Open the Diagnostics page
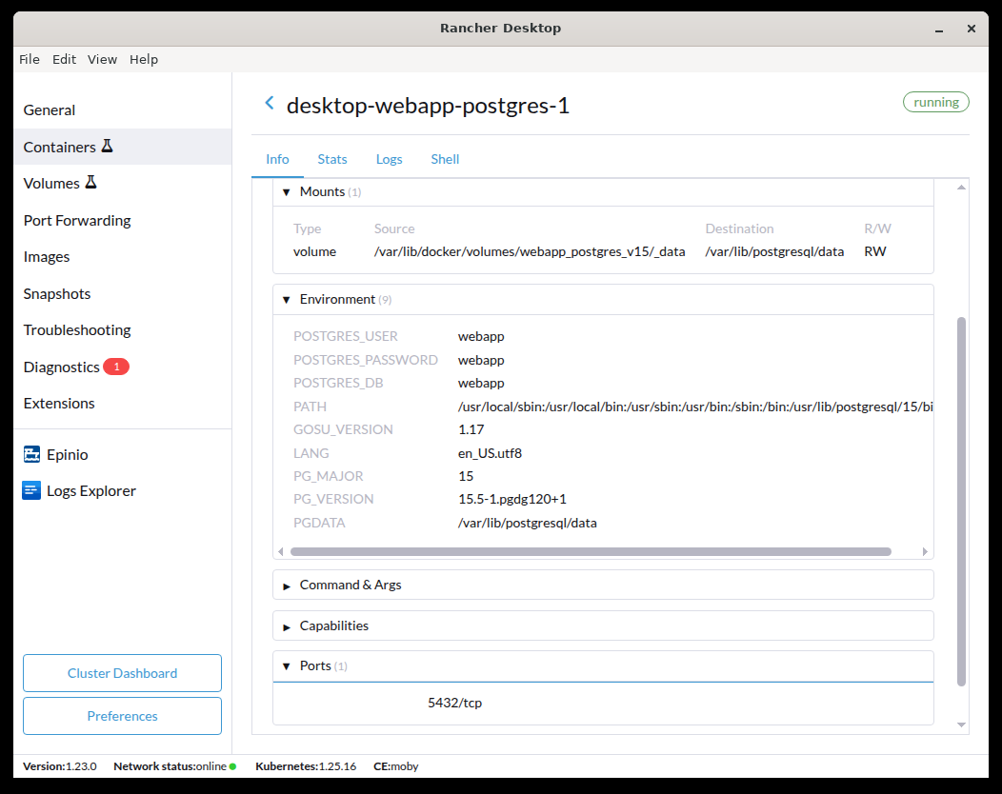This screenshot has width=1002, height=794. click(x=122, y=367)
